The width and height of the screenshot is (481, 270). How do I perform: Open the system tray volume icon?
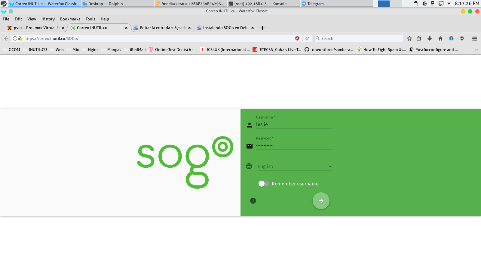(424, 4)
